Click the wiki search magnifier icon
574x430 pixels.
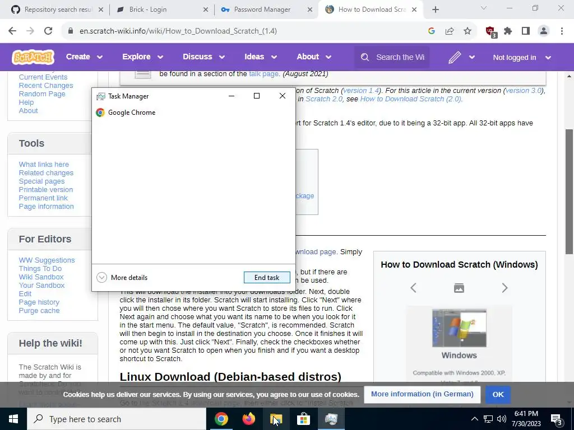[365, 57]
